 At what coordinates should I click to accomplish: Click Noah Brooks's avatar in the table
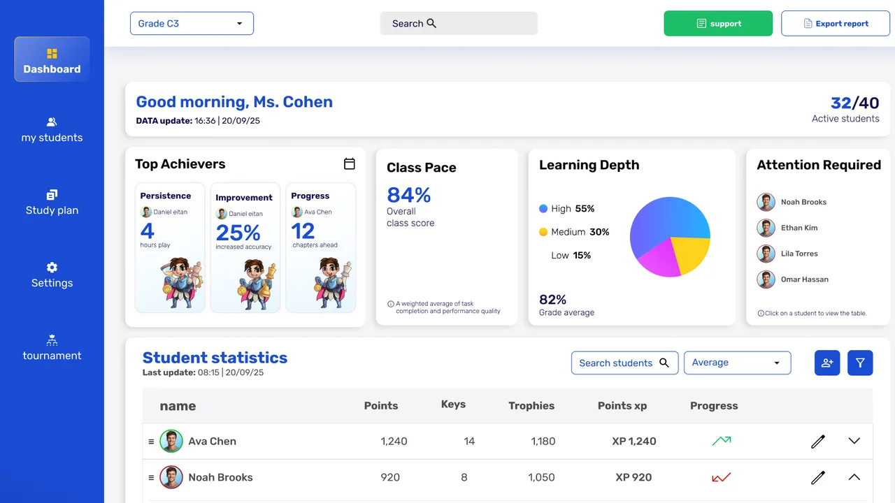point(171,478)
